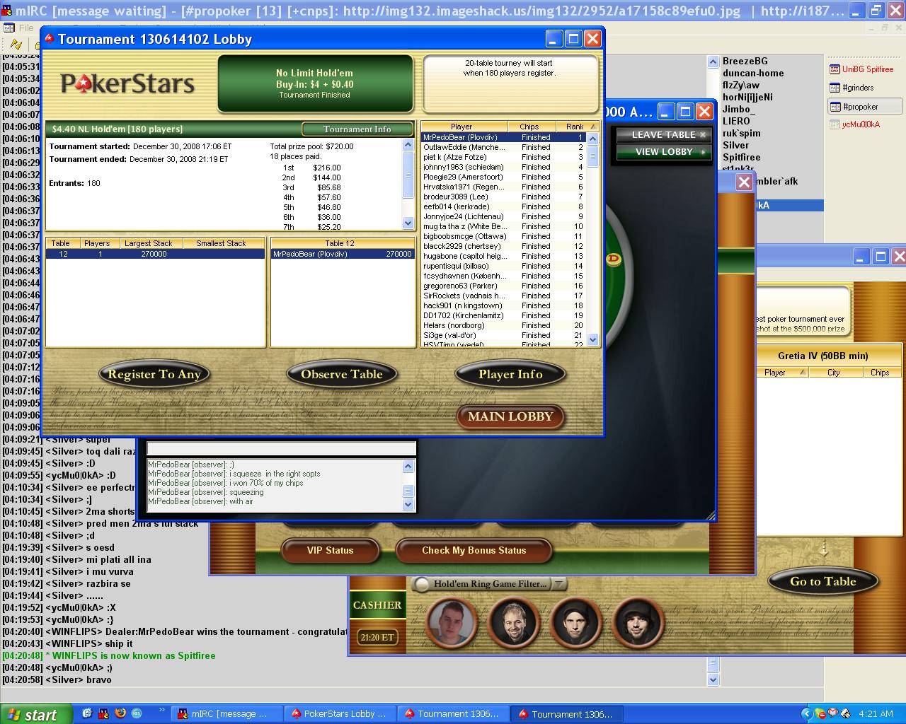Select MrPedoBear (Plovdiv) in the Table 12 panel
The width and height of the screenshot is (906, 724).
[x=343, y=254]
